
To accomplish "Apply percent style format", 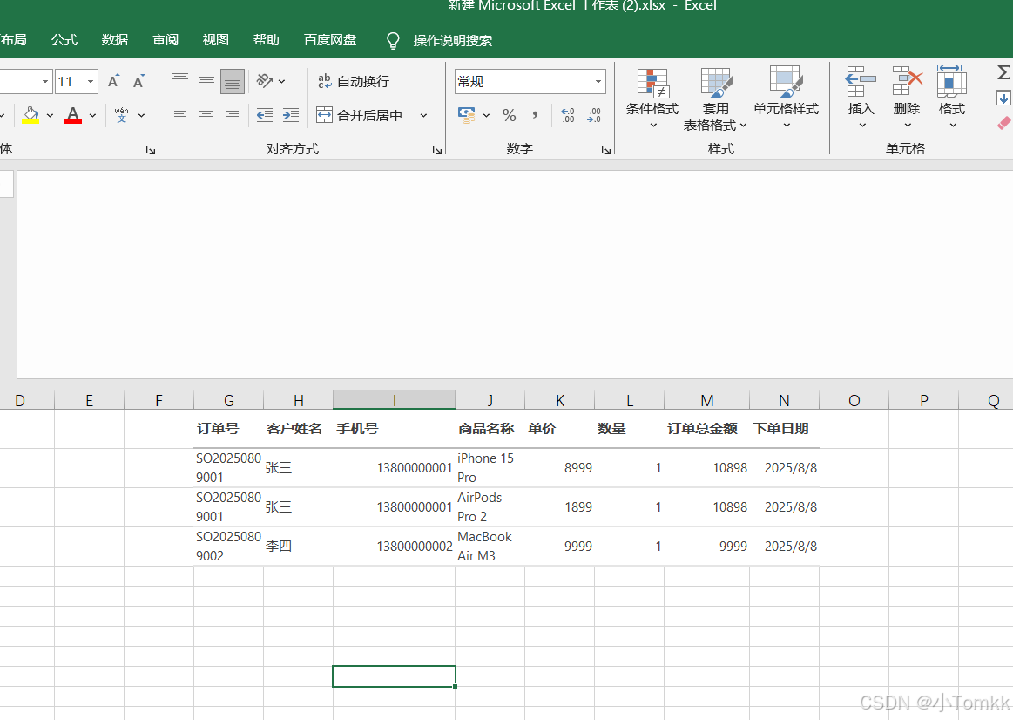I will pos(509,115).
